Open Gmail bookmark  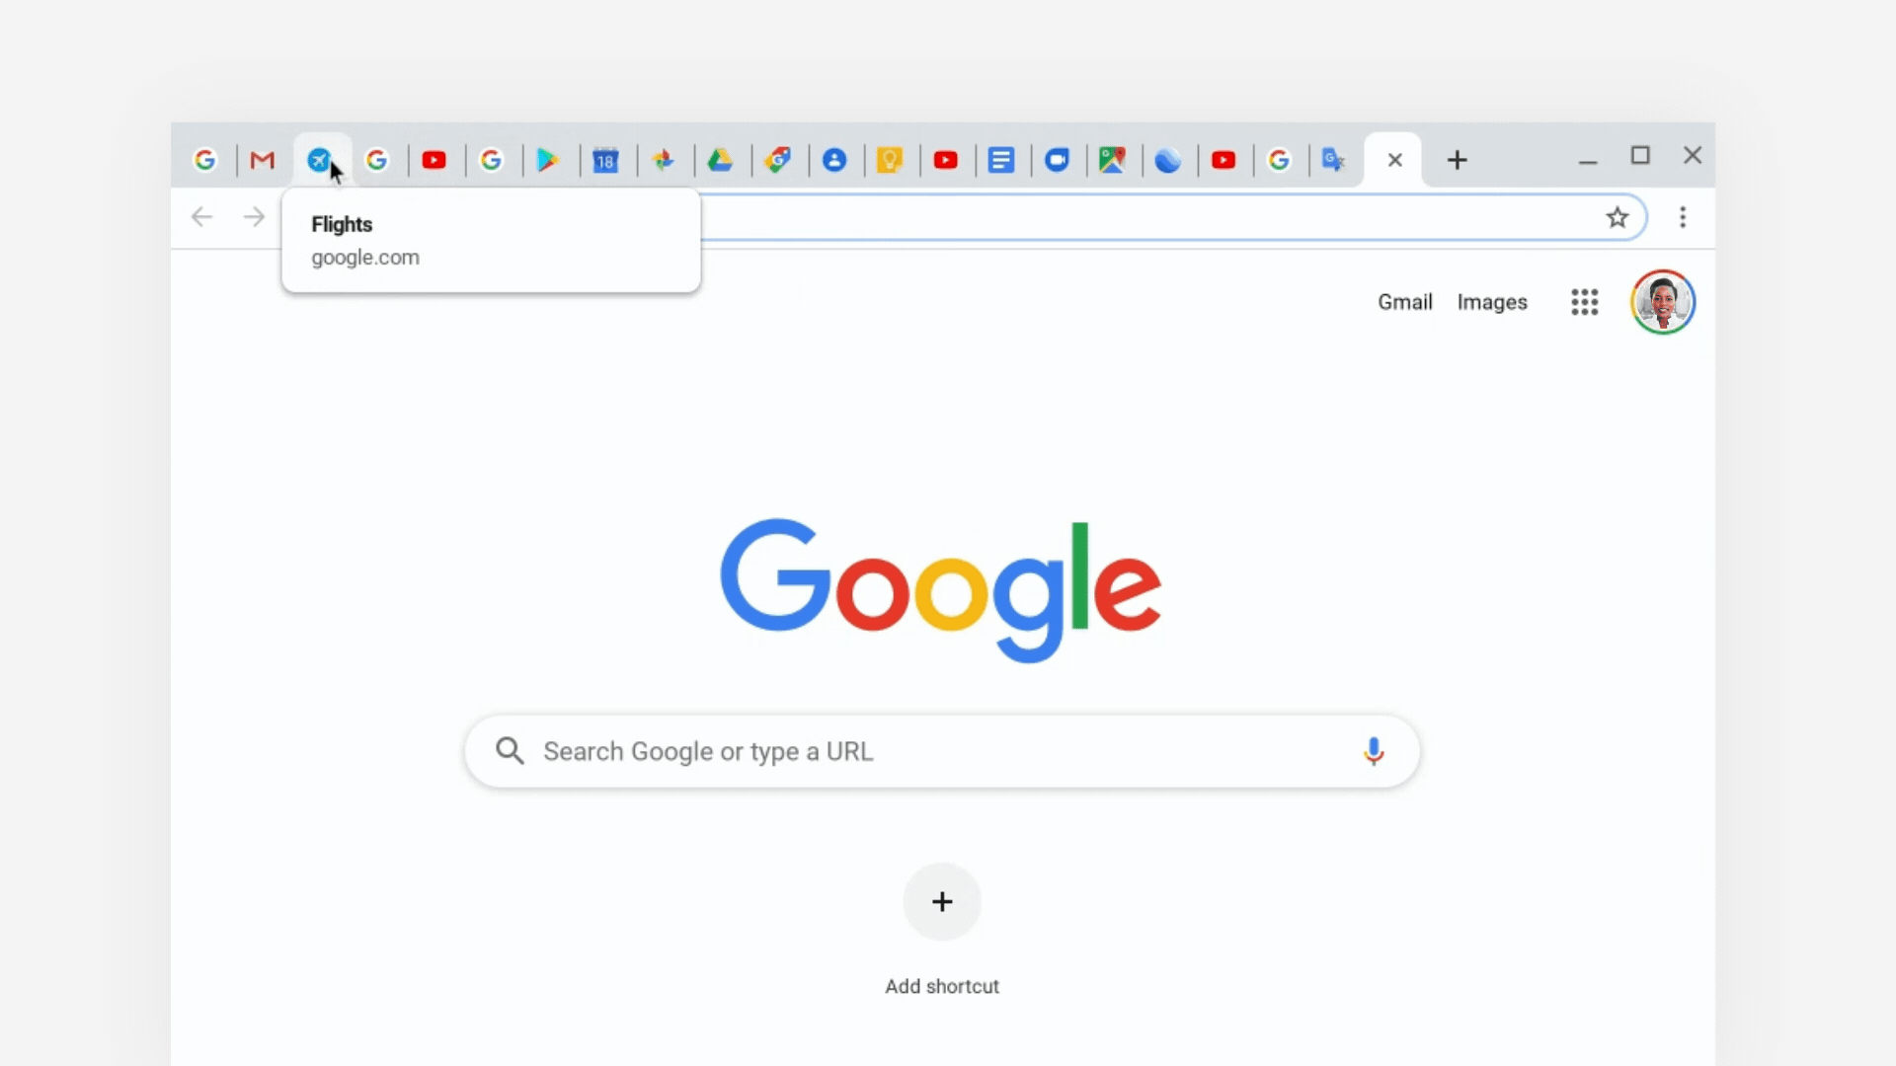(261, 159)
